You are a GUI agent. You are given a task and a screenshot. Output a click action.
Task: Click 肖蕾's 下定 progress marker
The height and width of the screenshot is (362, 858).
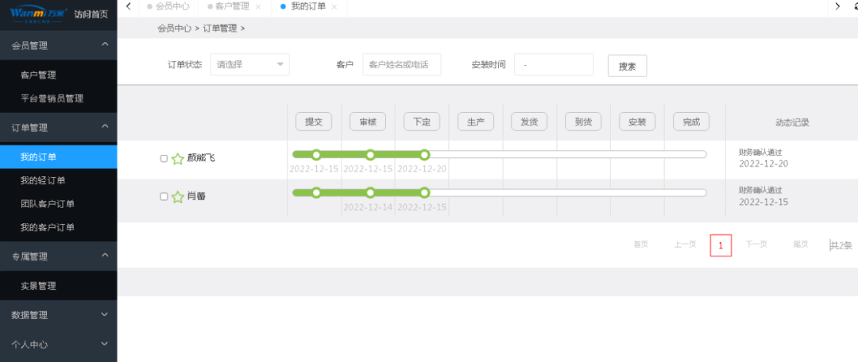click(x=424, y=192)
